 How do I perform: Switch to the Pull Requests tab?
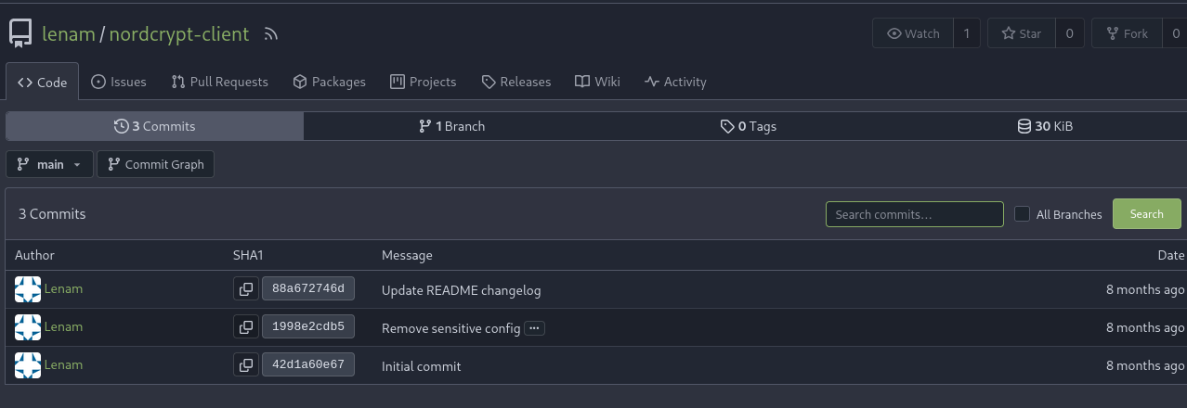220,82
